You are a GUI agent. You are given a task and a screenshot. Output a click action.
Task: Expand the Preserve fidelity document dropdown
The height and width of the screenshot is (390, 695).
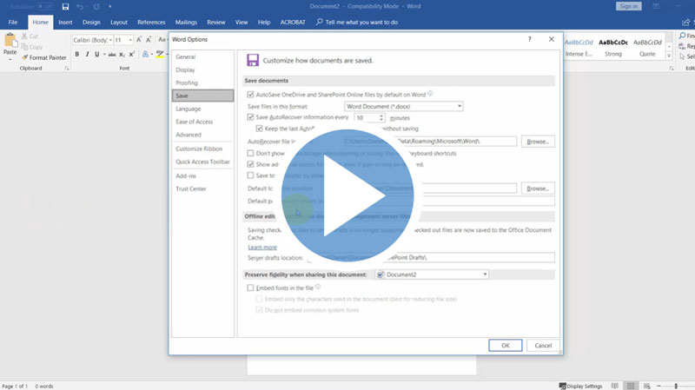point(432,274)
